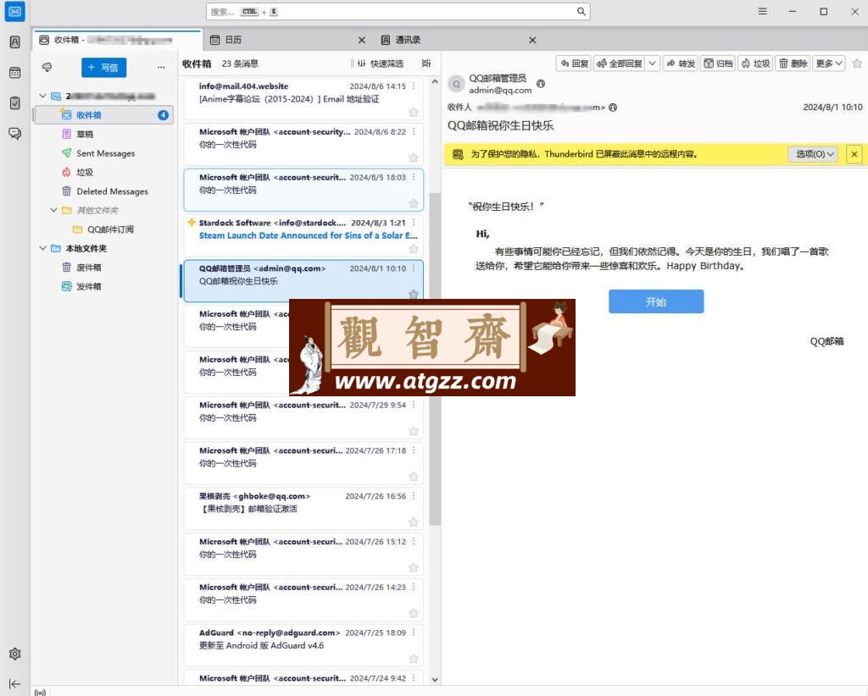Star the 2024/8/6 8:22 Microsoft message
This screenshot has height=696, width=868.
tap(414, 157)
